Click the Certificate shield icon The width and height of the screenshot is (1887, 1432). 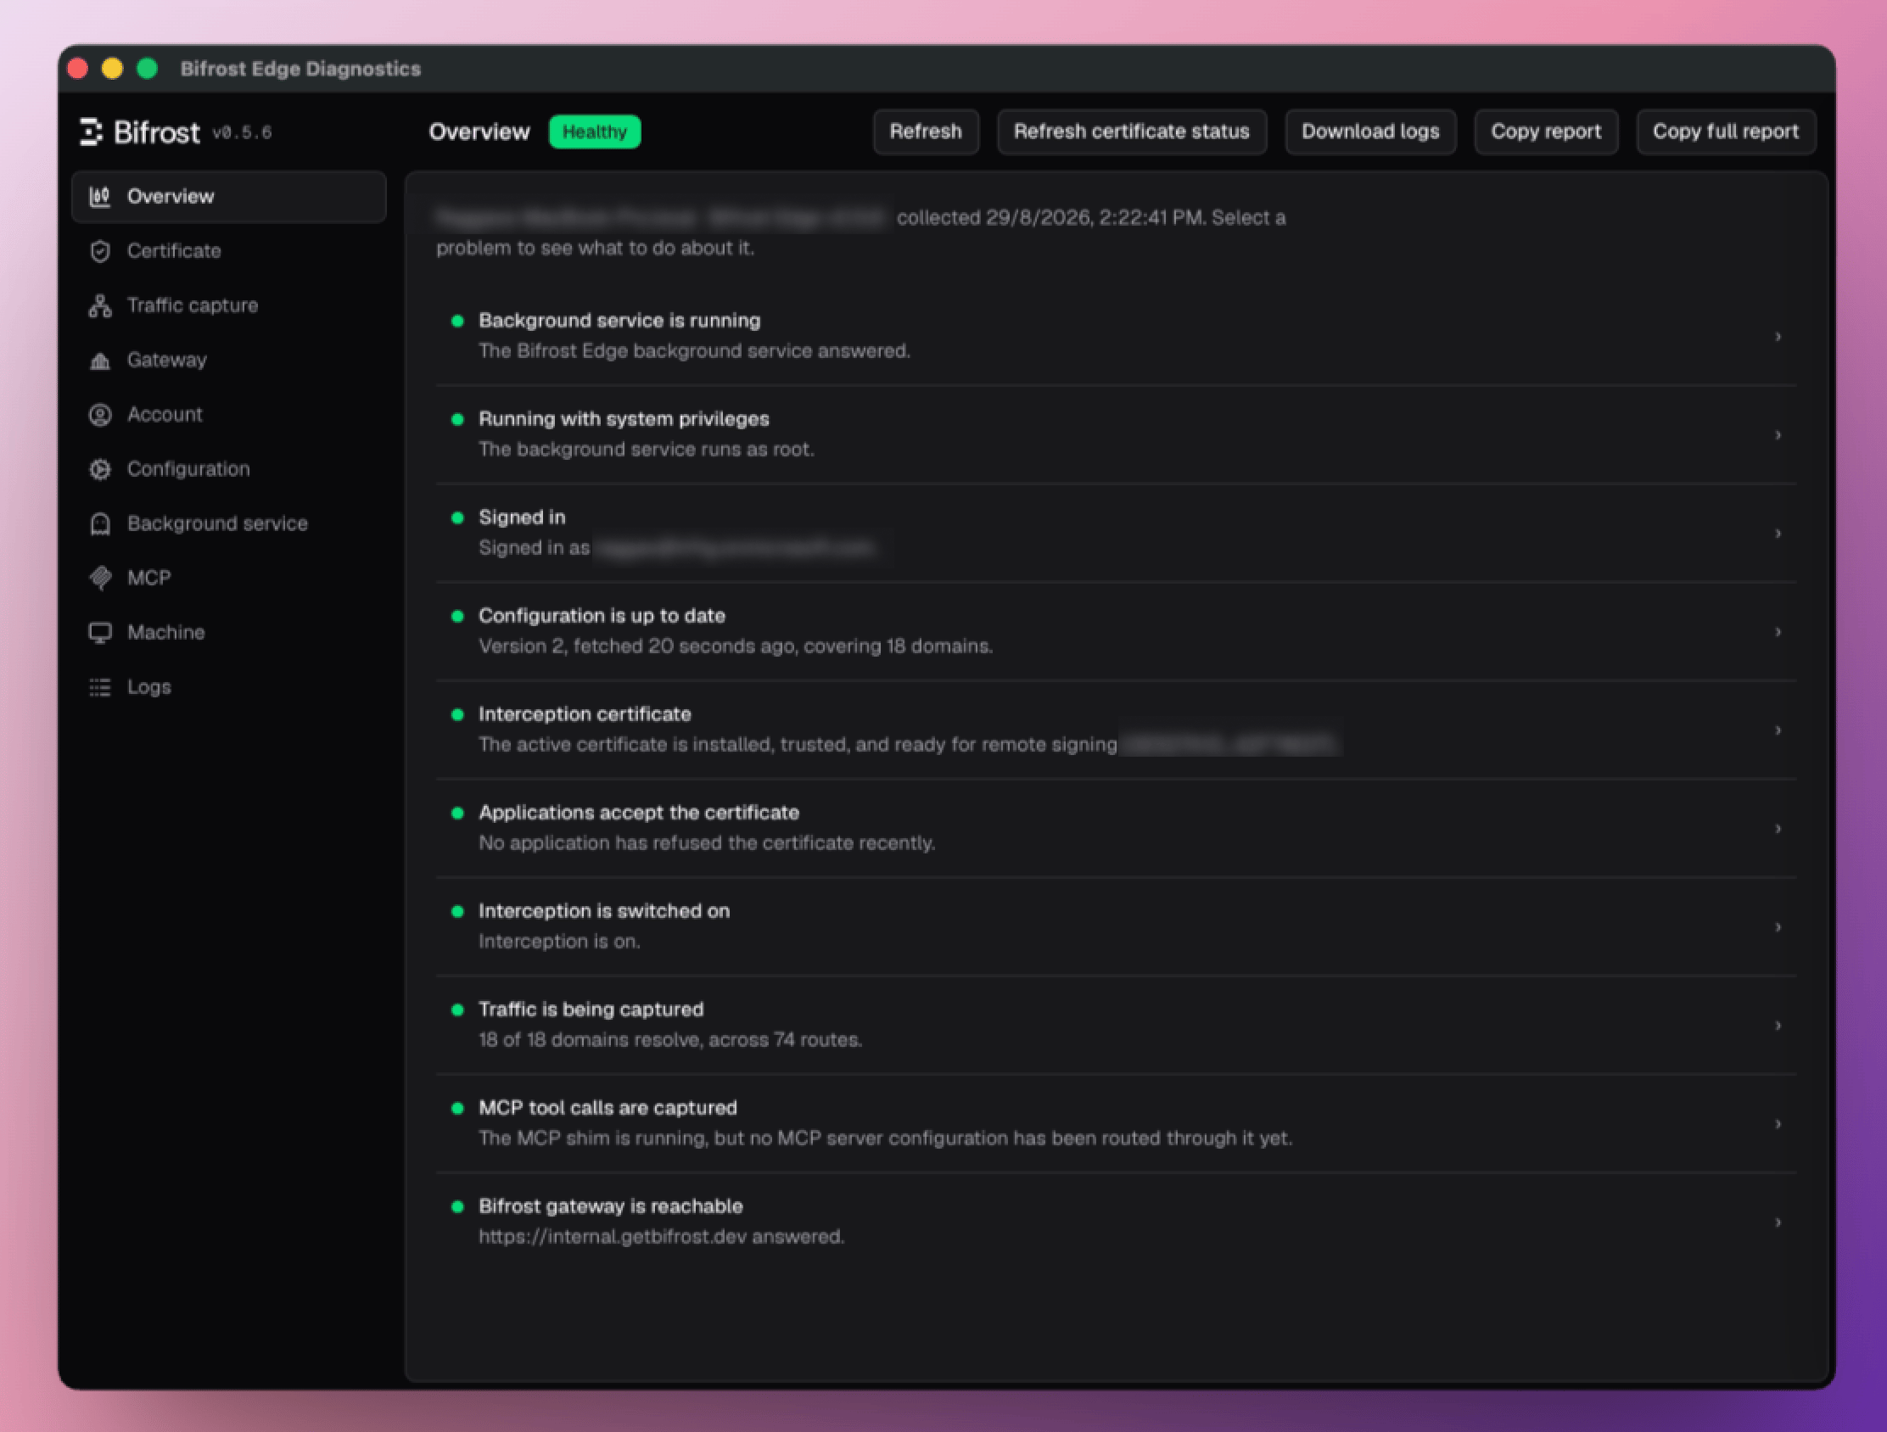click(100, 252)
